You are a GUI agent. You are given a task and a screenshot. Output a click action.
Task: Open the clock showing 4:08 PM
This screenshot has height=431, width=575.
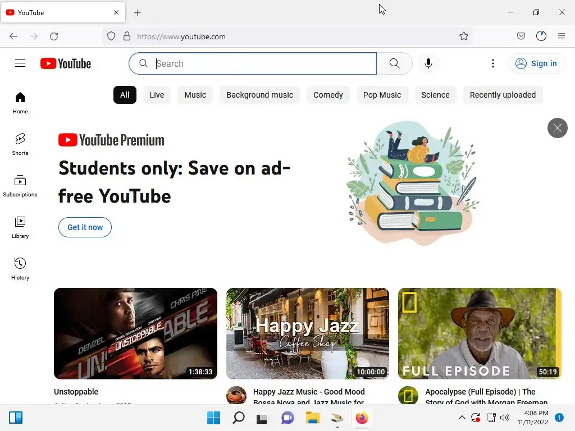(x=533, y=418)
